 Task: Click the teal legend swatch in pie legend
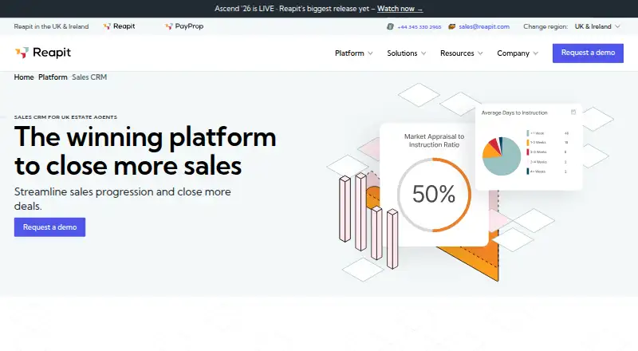528,133
